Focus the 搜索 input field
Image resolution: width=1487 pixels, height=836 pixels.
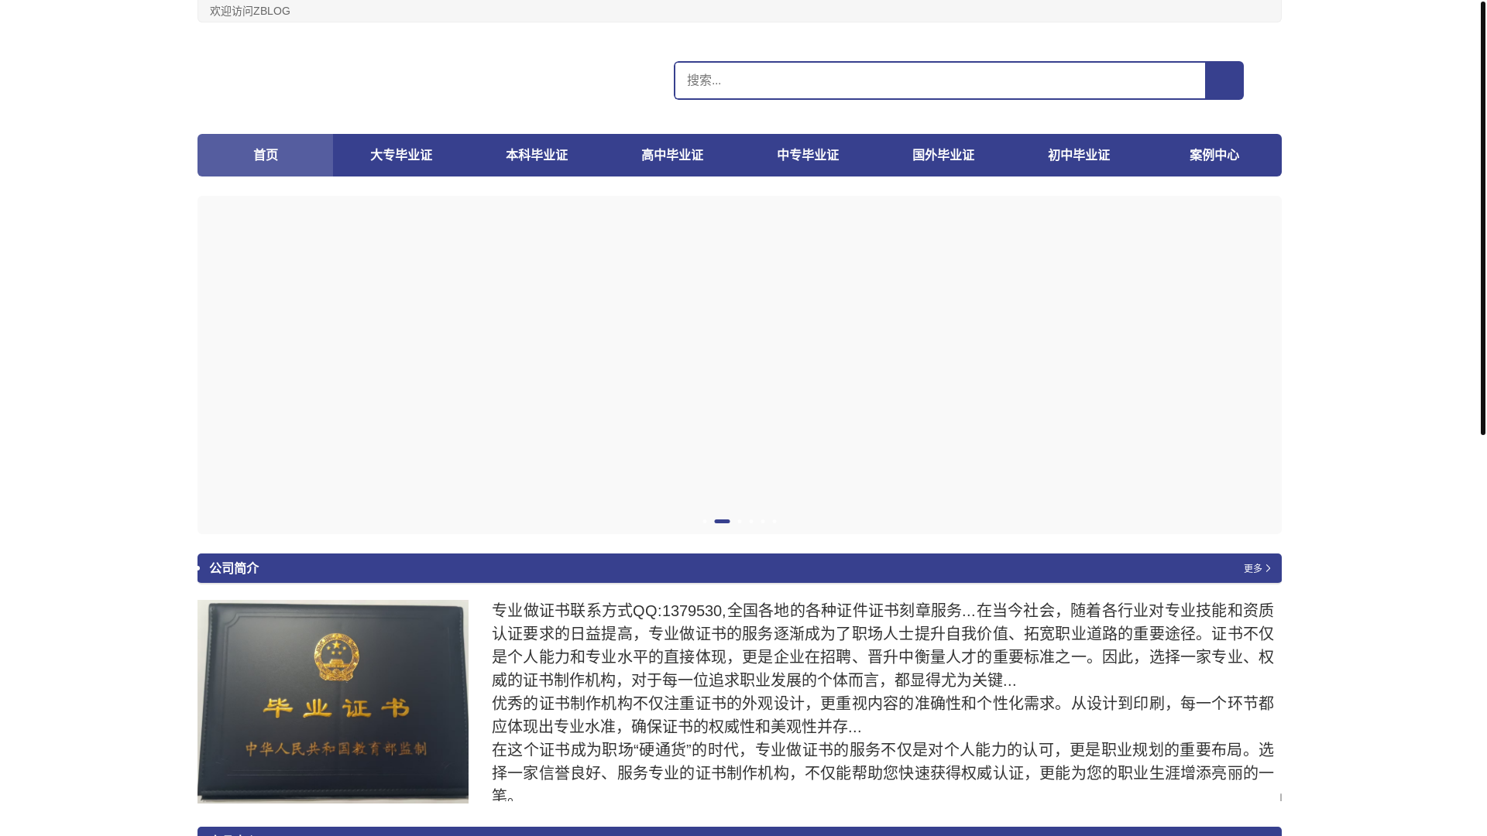[939, 81]
